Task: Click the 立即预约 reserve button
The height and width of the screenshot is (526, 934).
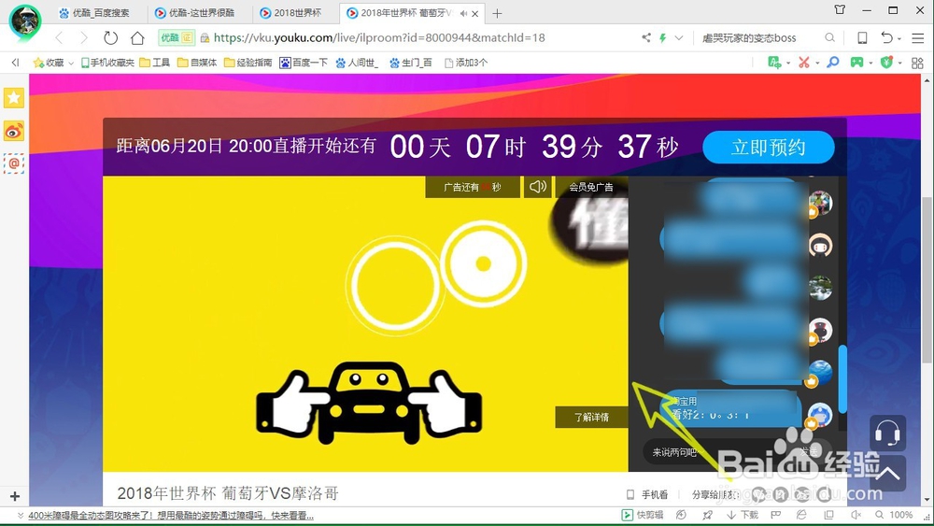Action: pos(769,147)
